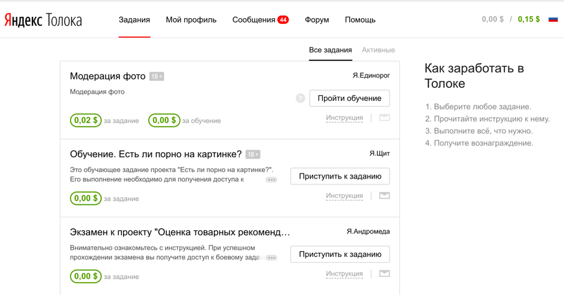Screen dimensions: 564x295
Task: Expand the truncated description of Обучение task
Action: pyautogui.click(x=272, y=180)
